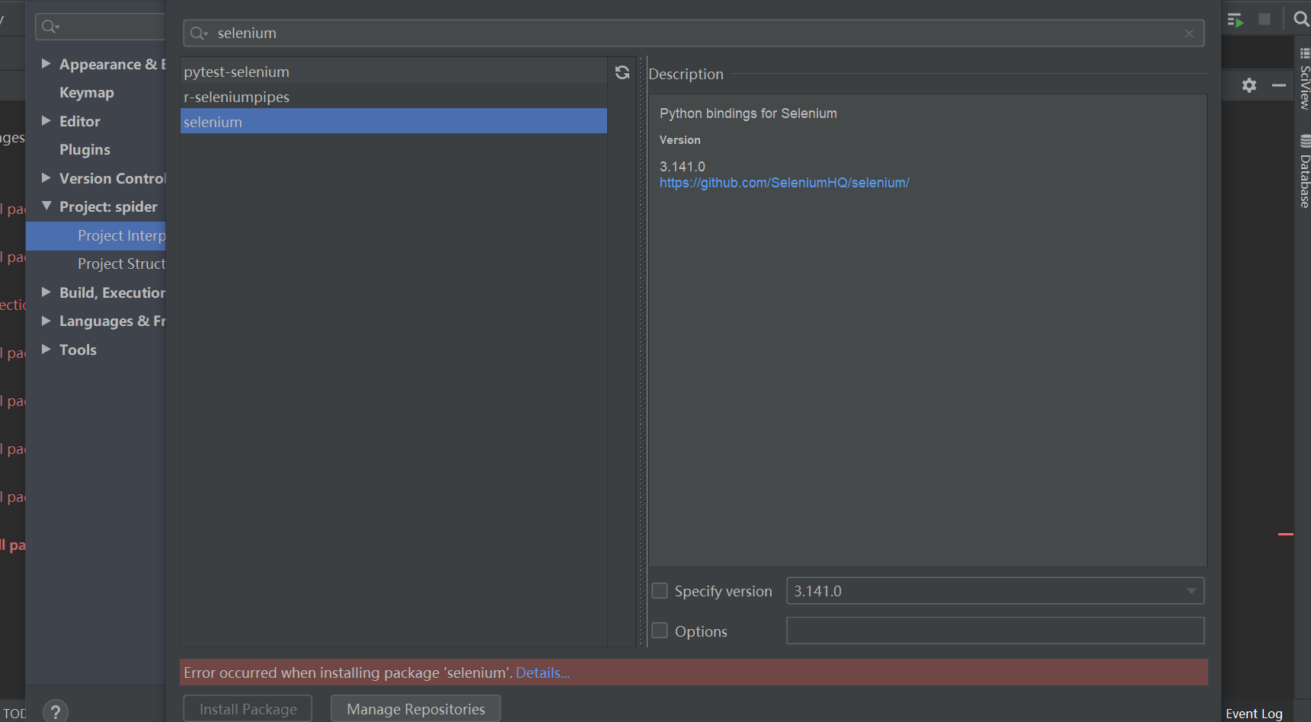
Task: Open the SeleniumHQ GitHub link
Action: (x=784, y=183)
